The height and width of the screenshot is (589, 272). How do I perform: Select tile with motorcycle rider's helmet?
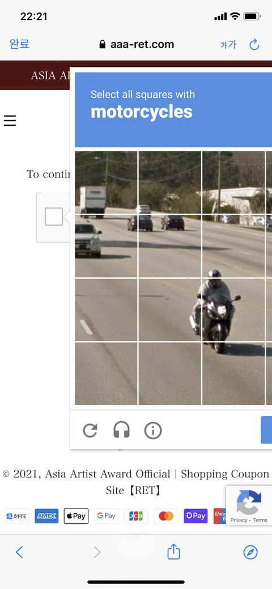click(x=233, y=247)
